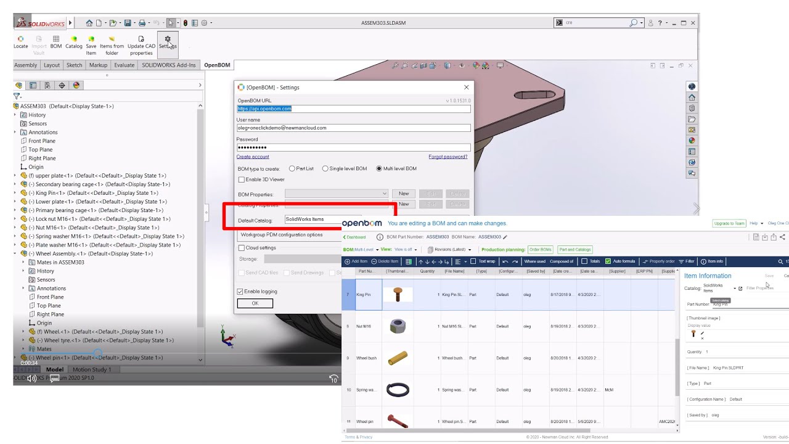Click OK in the Settings dialog
This screenshot has width=789, height=444.
click(255, 303)
